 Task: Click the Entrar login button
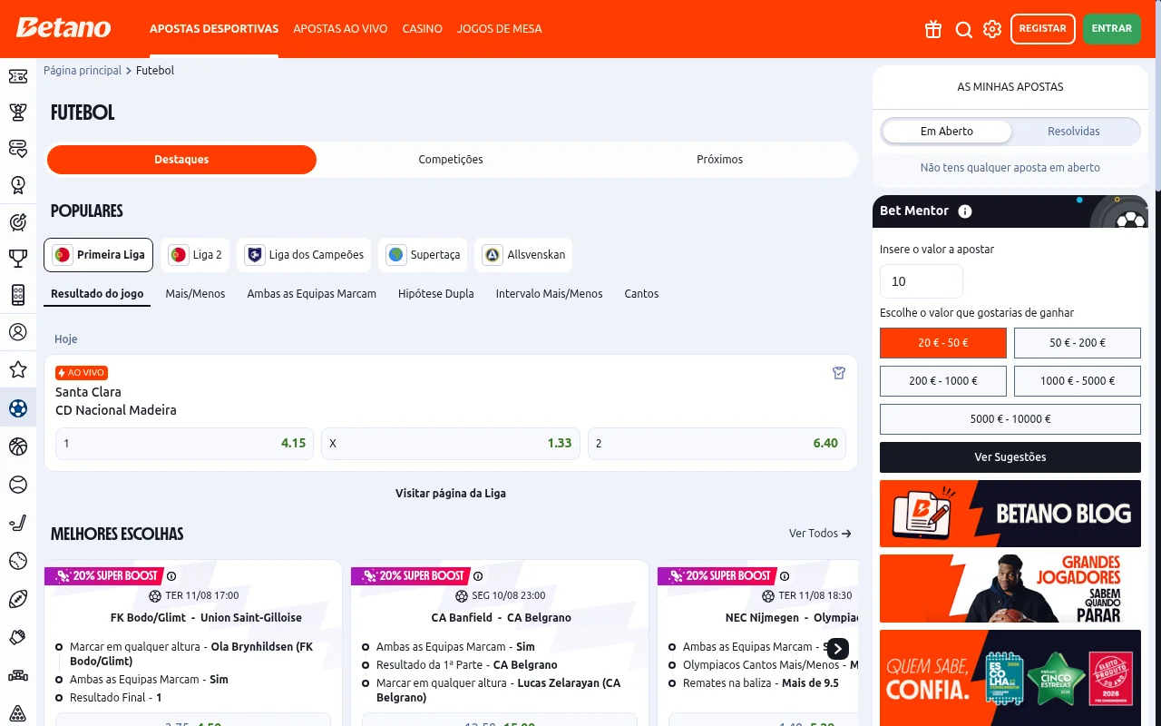[x=1112, y=29]
